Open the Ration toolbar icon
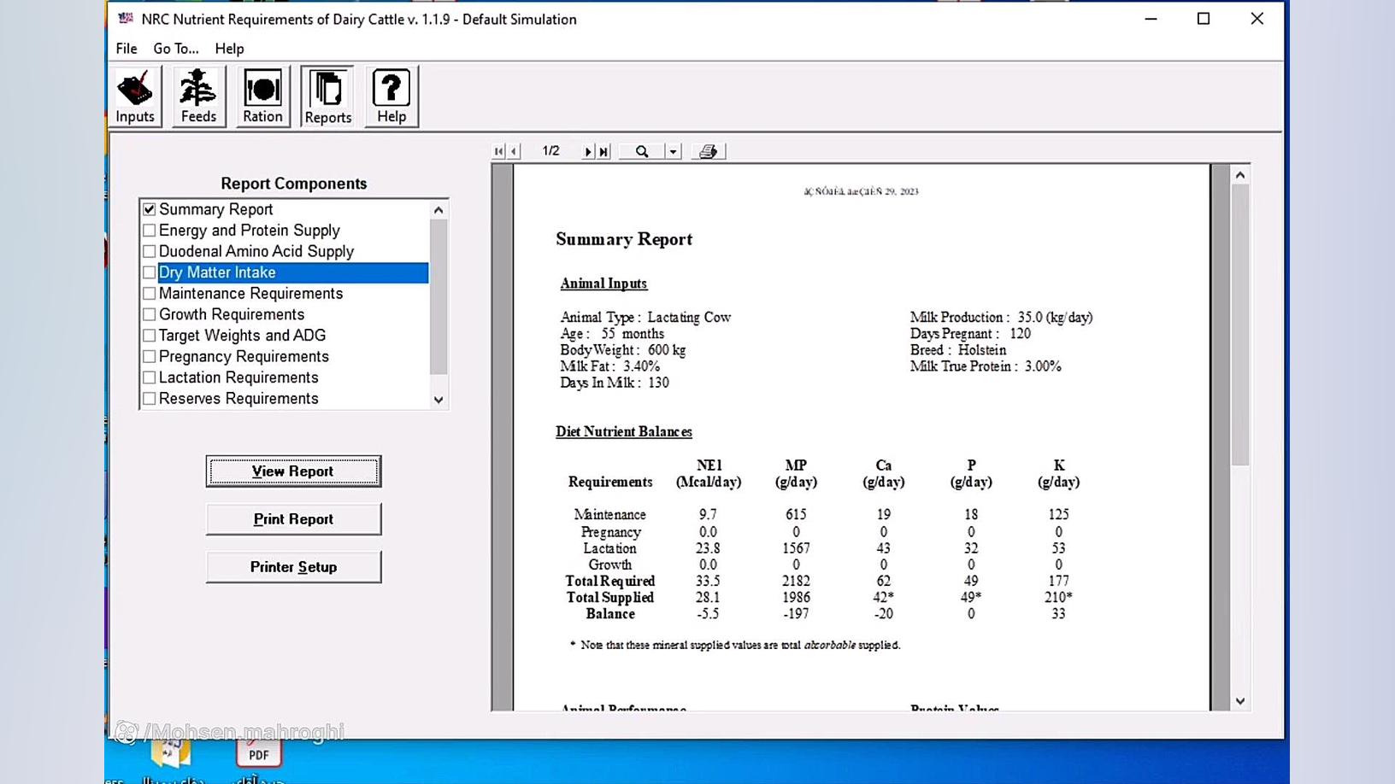Screen dimensions: 1395x784 [x=262, y=97]
